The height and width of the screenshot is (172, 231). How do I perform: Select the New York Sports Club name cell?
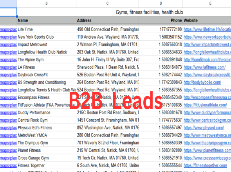(x=47, y=37)
